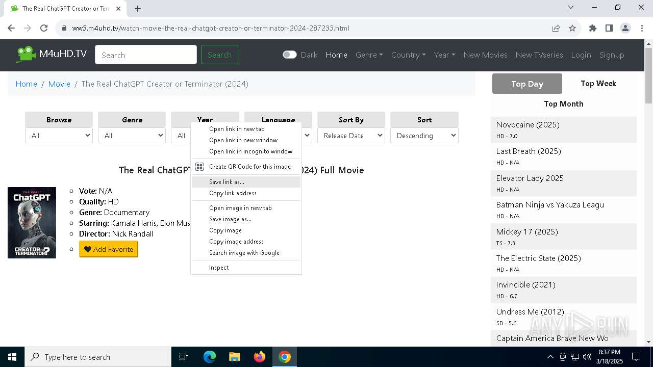Click the share page icon in address bar
The width and height of the screenshot is (653, 367).
tap(556, 28)
